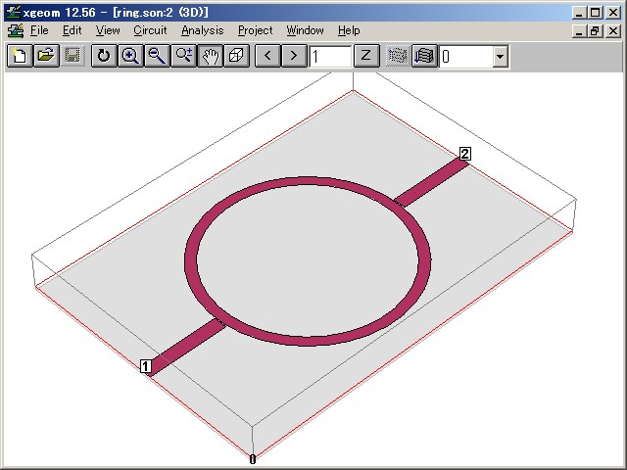Close the xgeom application window
This screenshot has width=627, height=470.
point(613,13)
